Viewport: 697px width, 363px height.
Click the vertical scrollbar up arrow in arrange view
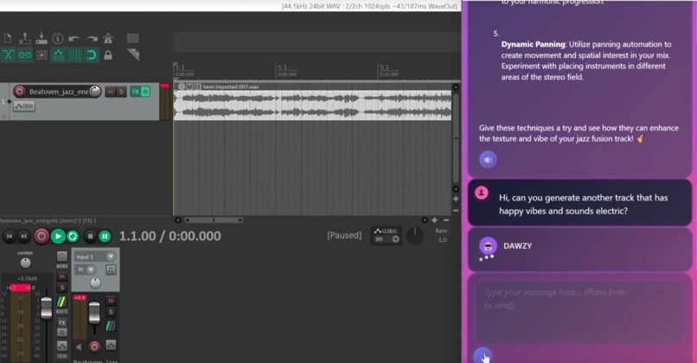(x=456, y=87)
